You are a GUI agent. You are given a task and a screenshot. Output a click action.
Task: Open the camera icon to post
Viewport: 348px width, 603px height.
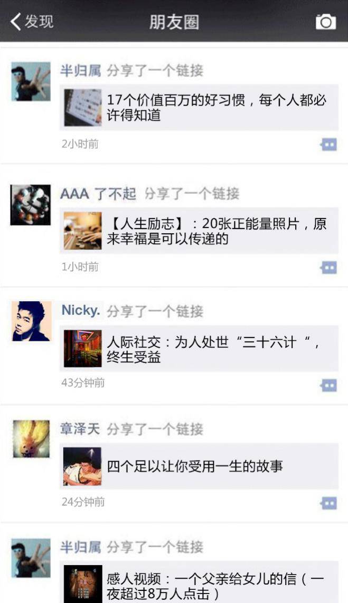(x=326, y=22)
